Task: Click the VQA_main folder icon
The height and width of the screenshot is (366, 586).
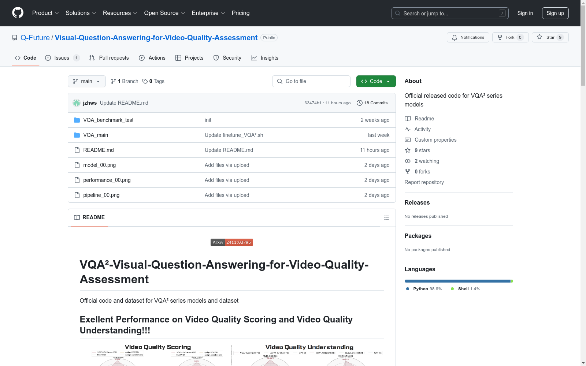Action: tap(77, 135)
